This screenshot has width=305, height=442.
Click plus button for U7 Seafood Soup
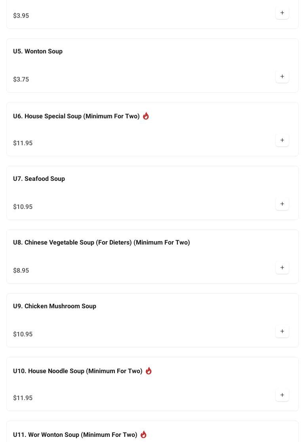coord(282,204)
